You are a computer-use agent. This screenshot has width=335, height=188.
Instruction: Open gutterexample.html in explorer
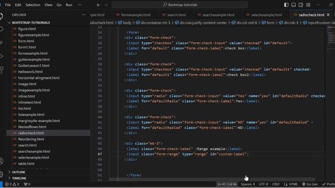point(48,60)
